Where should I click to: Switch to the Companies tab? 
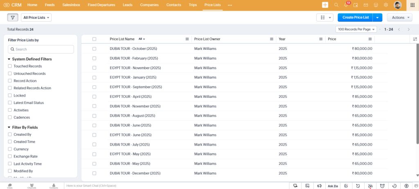[149, 5]
